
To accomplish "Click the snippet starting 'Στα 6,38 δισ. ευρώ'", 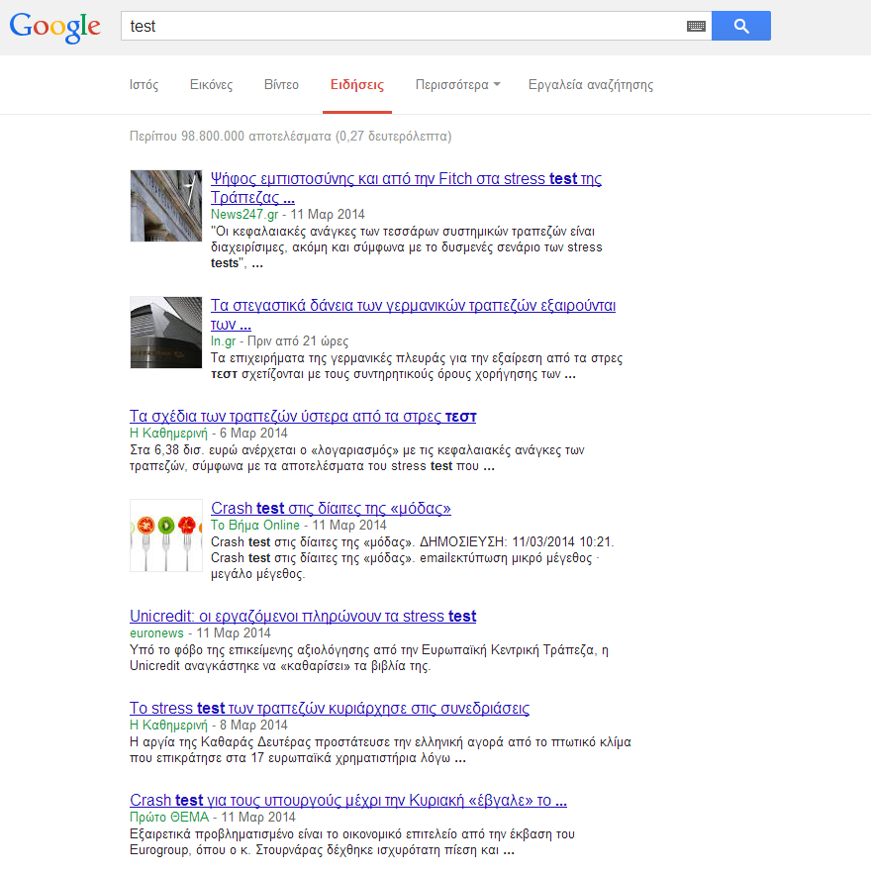I will [x=356, y=458].
